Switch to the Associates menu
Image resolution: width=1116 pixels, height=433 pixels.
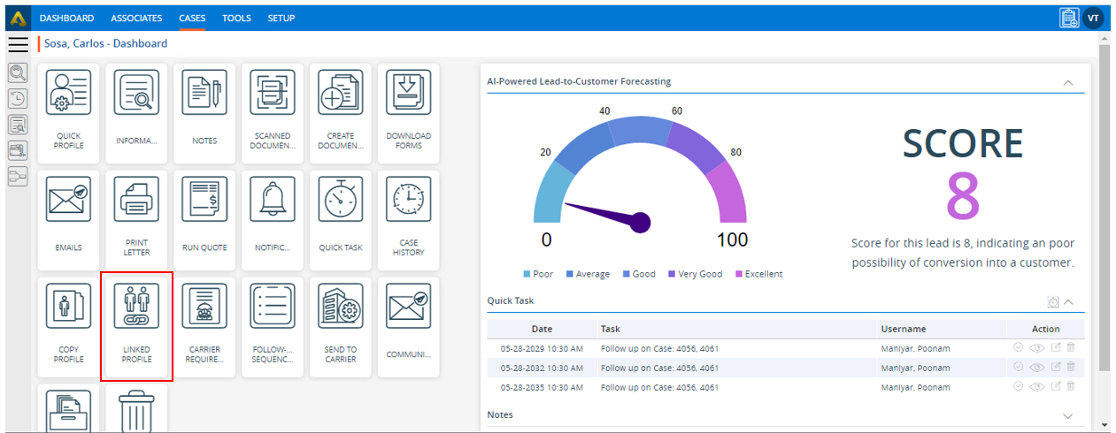(x=136, y=18)
